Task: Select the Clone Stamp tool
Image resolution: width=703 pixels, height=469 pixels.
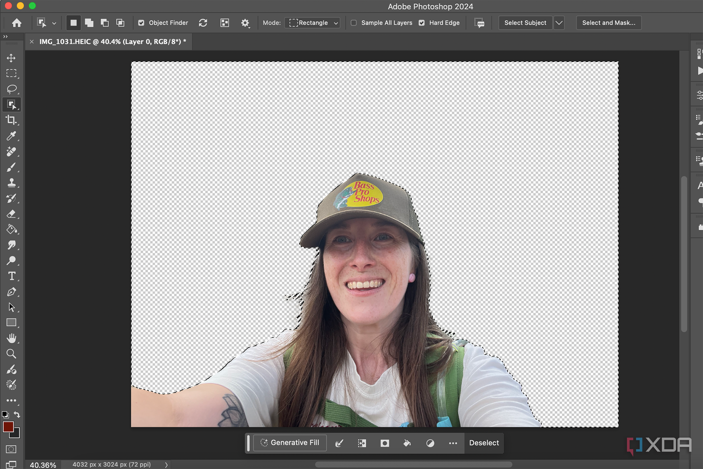Action: tap(11, 183)
